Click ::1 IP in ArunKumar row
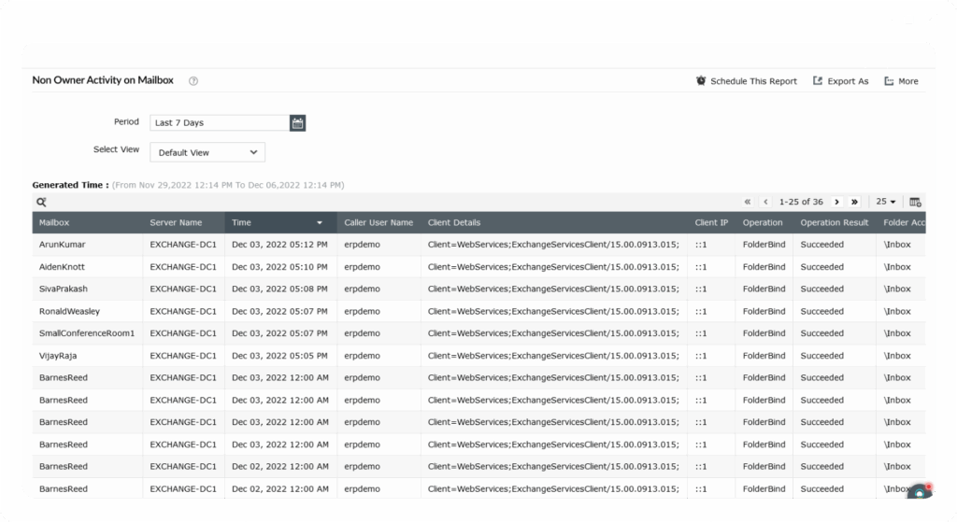Image resolution: width=957 pixels, height=522 pixels. [701, 245]
